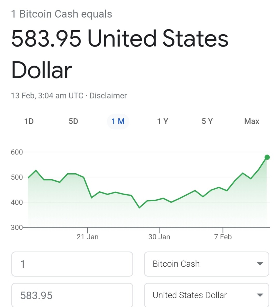Viewport: 280px width, 307px height.
Task: Click the green endpoint dot on chart
Action: pyautogui.click(x=267, y=157)
